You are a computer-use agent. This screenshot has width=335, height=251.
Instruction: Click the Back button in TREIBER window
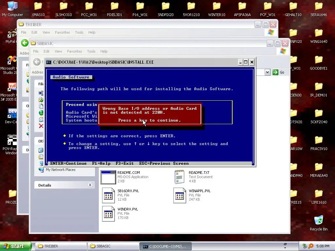(x=25, y=43)
